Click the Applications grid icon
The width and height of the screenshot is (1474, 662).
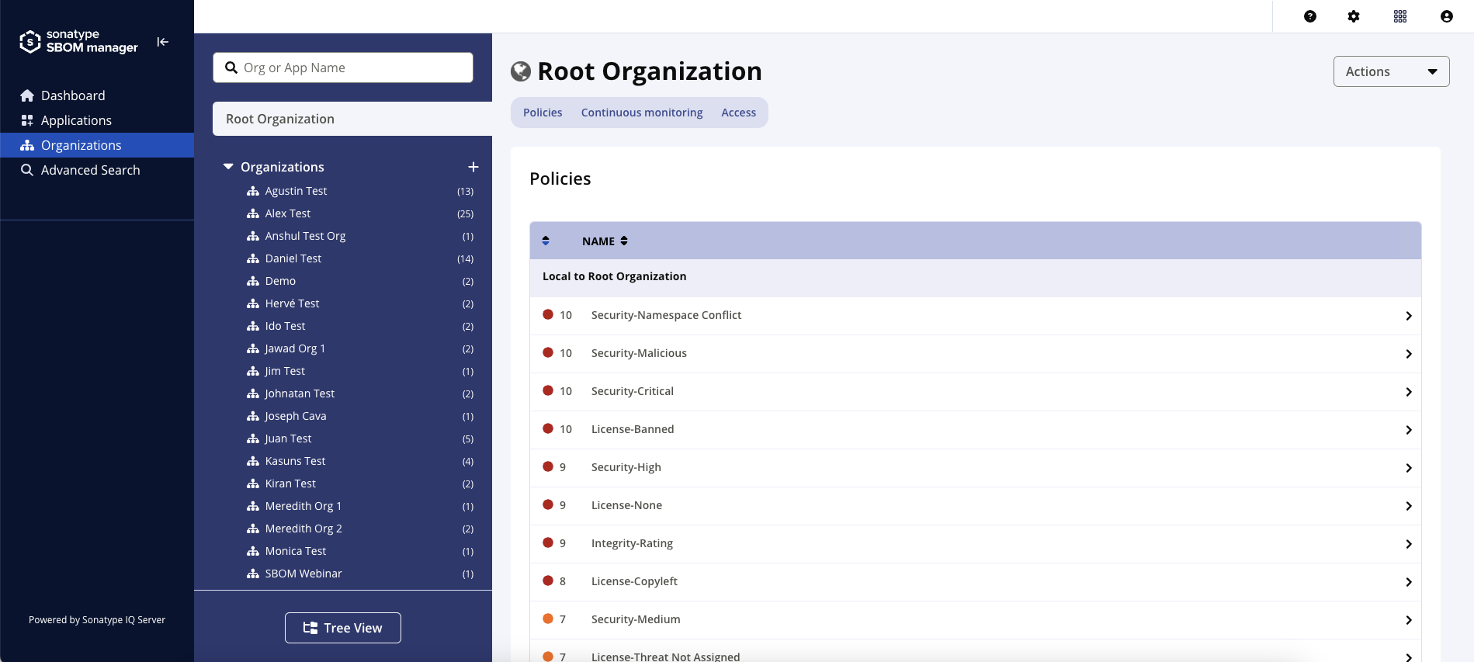(27, 120)
